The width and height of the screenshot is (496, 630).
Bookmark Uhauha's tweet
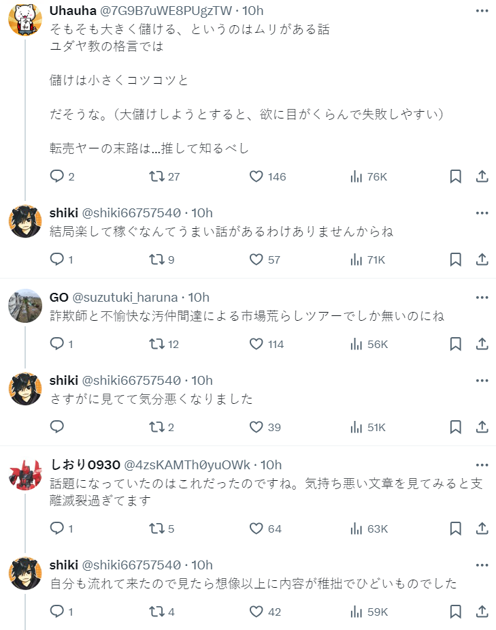pos(456,176)
